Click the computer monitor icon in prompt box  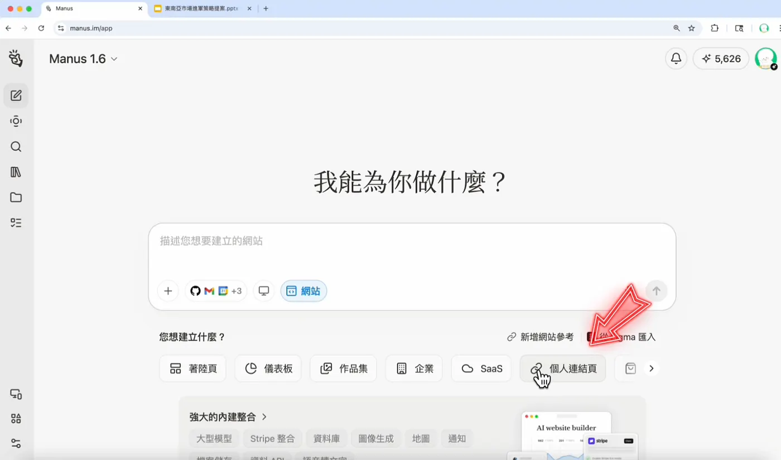point(264,291)
